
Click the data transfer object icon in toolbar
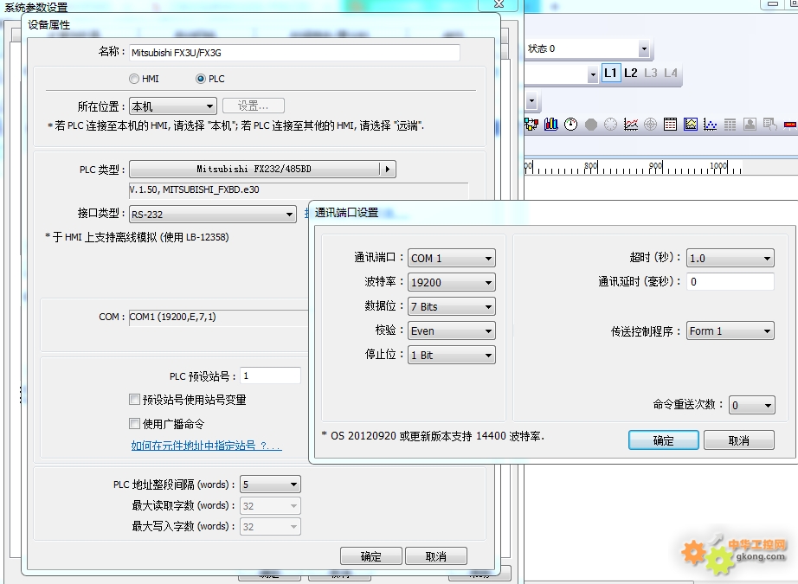pyautogui.click(x=531, y=124)
